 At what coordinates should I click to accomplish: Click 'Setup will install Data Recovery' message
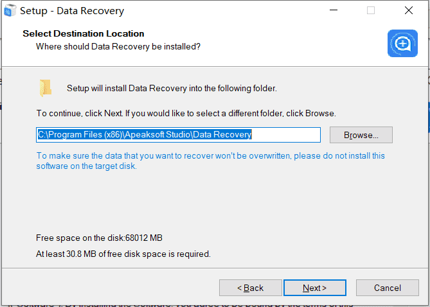point(172,88)
